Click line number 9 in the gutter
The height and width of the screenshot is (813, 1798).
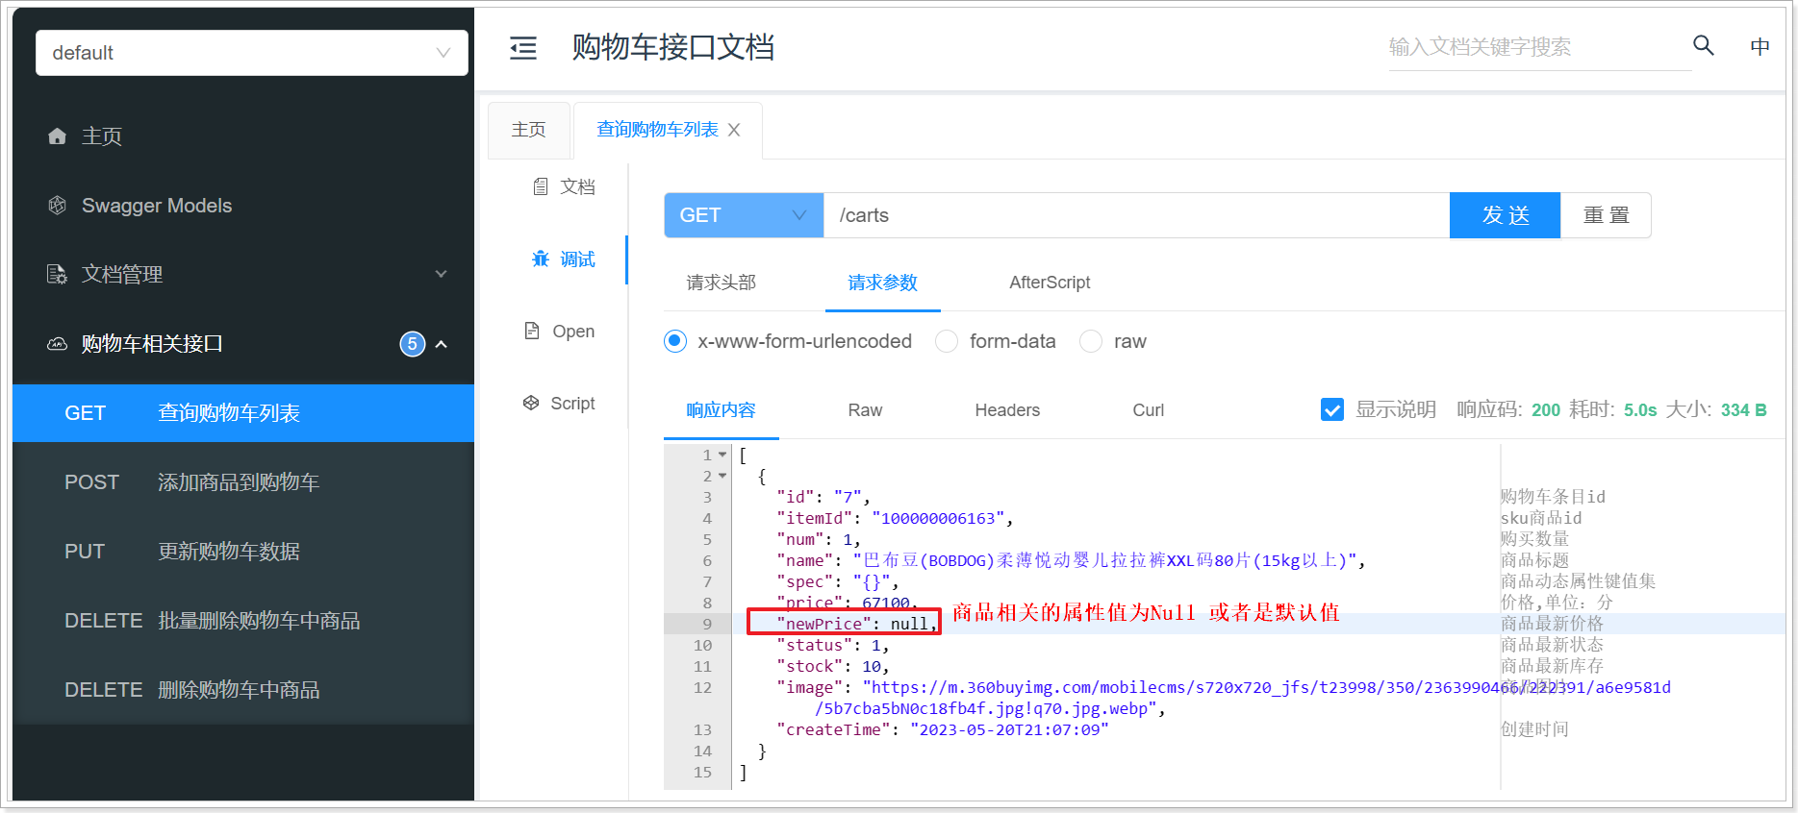tap(707, 624)
